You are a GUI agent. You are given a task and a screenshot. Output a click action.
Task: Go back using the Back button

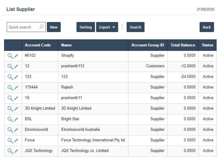207,27
